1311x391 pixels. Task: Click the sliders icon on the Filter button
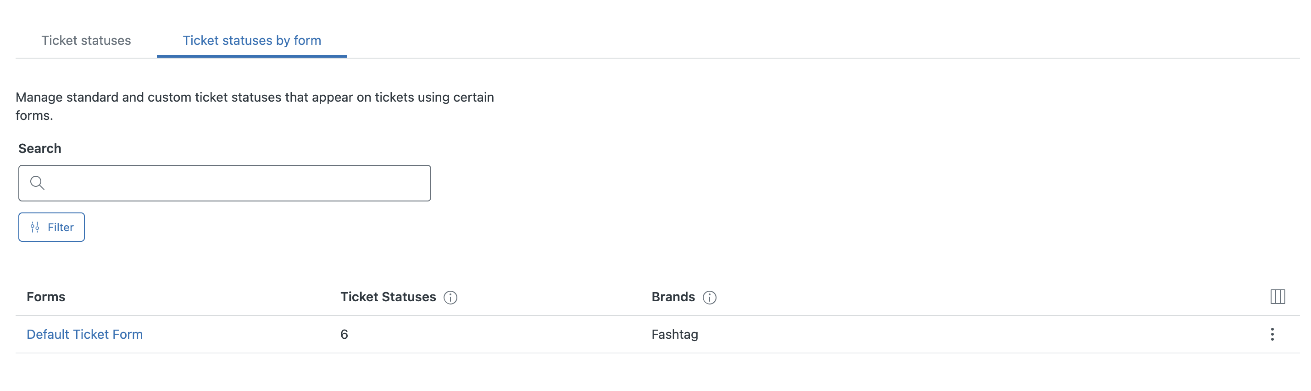pos(35,228)
